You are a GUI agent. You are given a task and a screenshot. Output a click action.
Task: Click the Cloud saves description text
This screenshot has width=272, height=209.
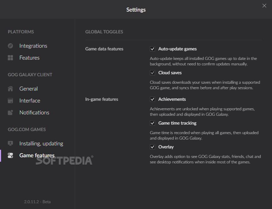(x=205, y=85)
